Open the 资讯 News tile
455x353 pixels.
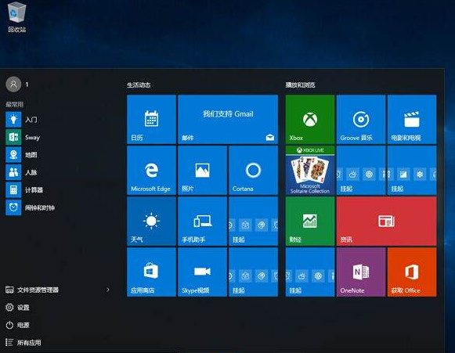click(x=387, y=222)
